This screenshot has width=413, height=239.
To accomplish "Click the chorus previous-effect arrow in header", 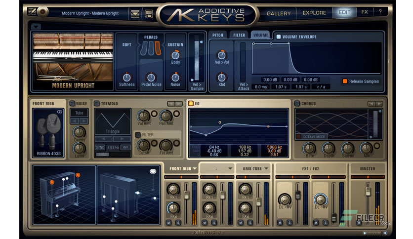I will tap(372, 104).
